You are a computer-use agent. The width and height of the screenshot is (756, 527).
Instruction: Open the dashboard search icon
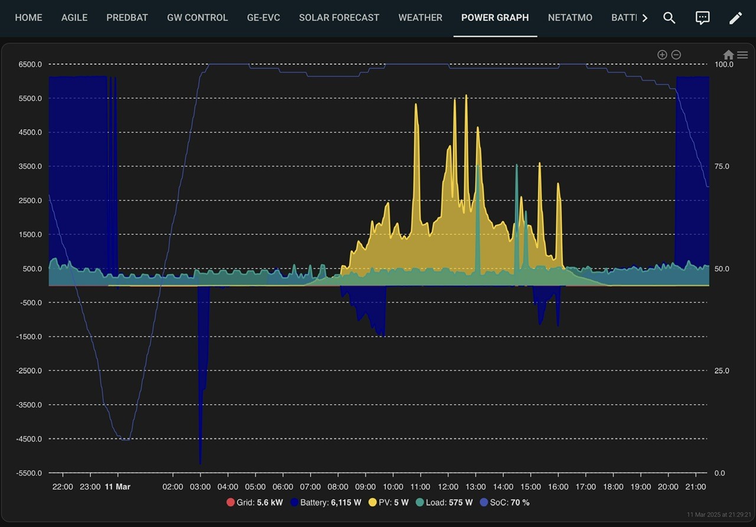pos(669,18)
